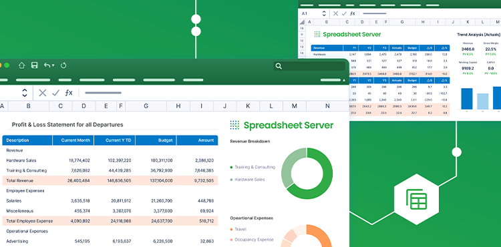Collapse the ribbon using the small triangle
The width and height of the screenshot is (501, 247).
point(344,80)
